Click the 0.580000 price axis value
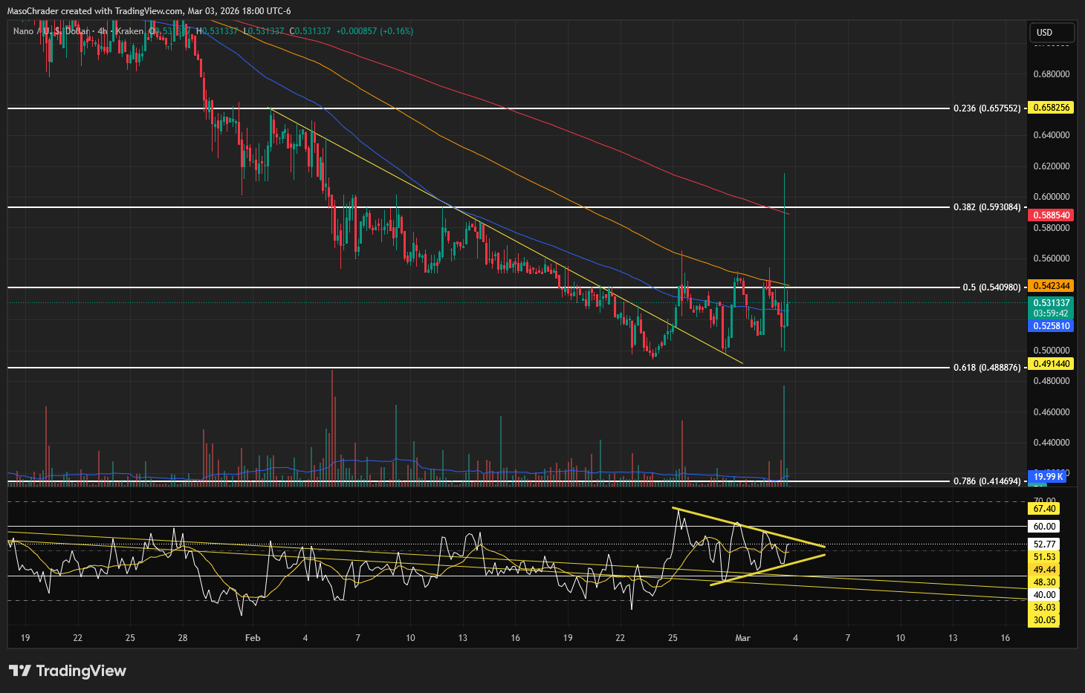Image resolution: width=1085 pixels, height=693 pixels. [x=1051, y=227]
